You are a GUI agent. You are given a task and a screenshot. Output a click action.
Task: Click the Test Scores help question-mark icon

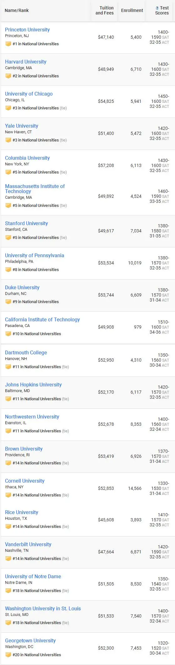157,8
